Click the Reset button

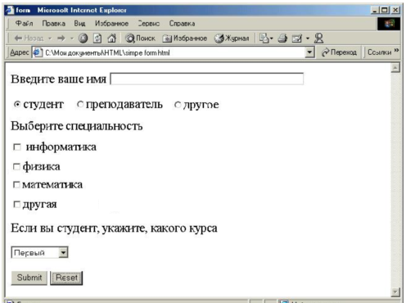(66, 278)
